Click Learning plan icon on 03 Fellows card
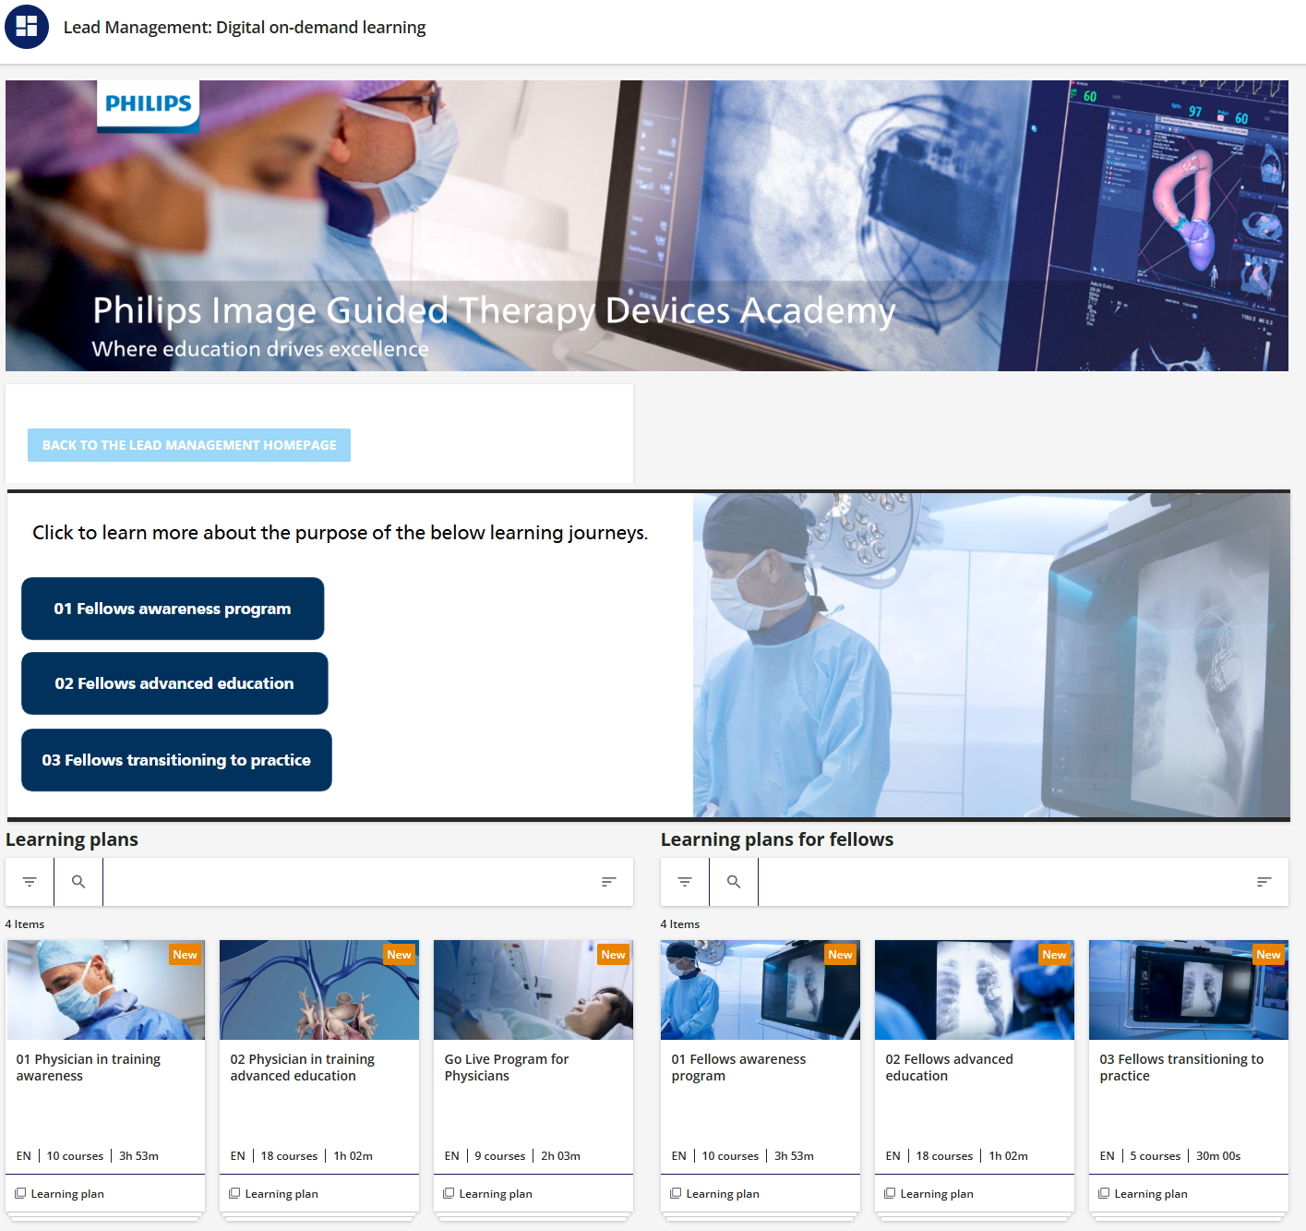 click(1104, 1193)
